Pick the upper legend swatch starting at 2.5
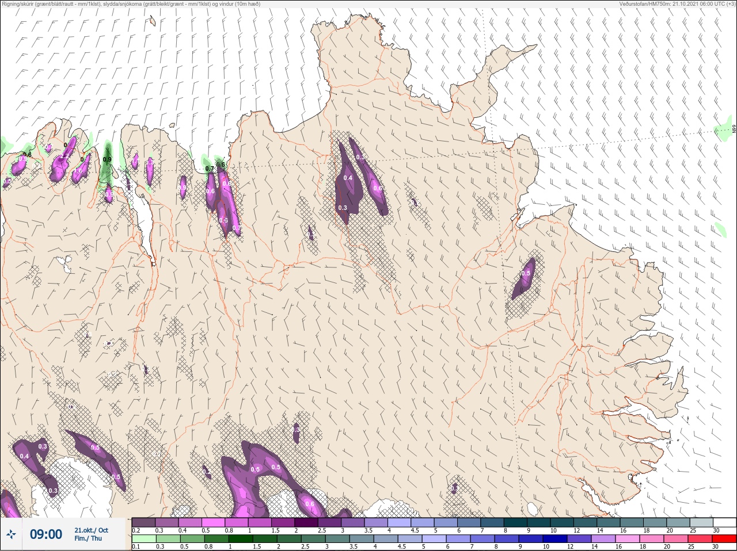 330,522
